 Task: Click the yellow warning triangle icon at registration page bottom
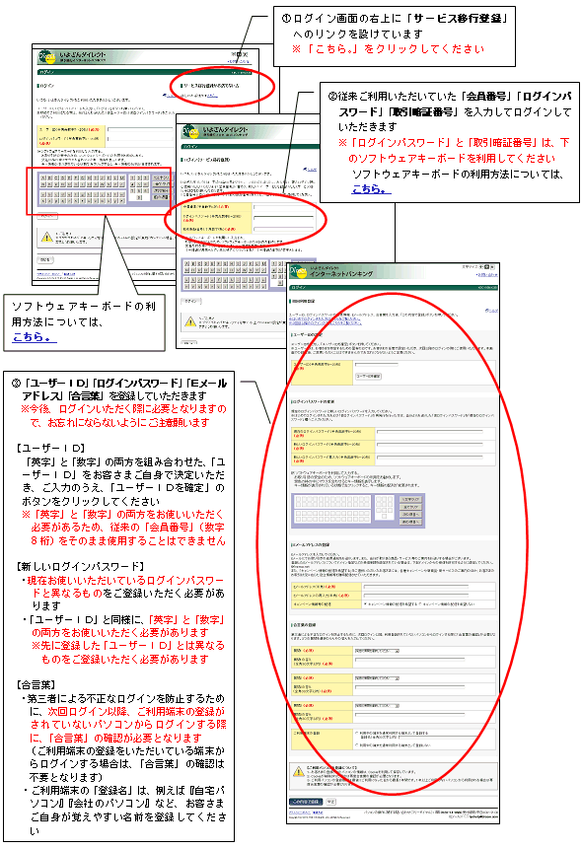[x=298, y=772]
